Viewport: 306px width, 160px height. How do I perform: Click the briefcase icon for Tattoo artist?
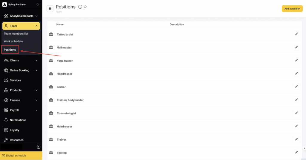click(x=51, y=34)
